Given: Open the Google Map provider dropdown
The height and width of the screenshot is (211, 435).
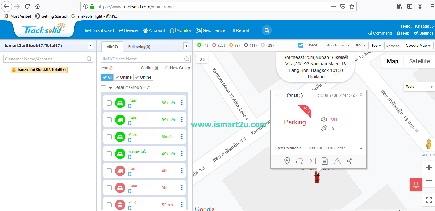Looking at the screenshot, I should (x=418, y=46).
